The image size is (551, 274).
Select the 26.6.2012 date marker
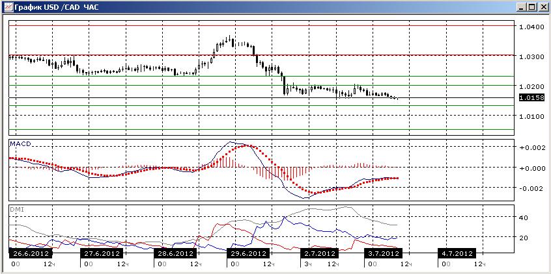(x=31, y=253)
